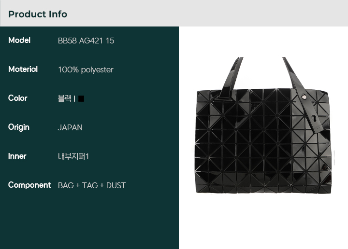Click the BAG + TAG + DUST text
The width and height of the screenshot is (348, 249).
click(x=92, y=185)
